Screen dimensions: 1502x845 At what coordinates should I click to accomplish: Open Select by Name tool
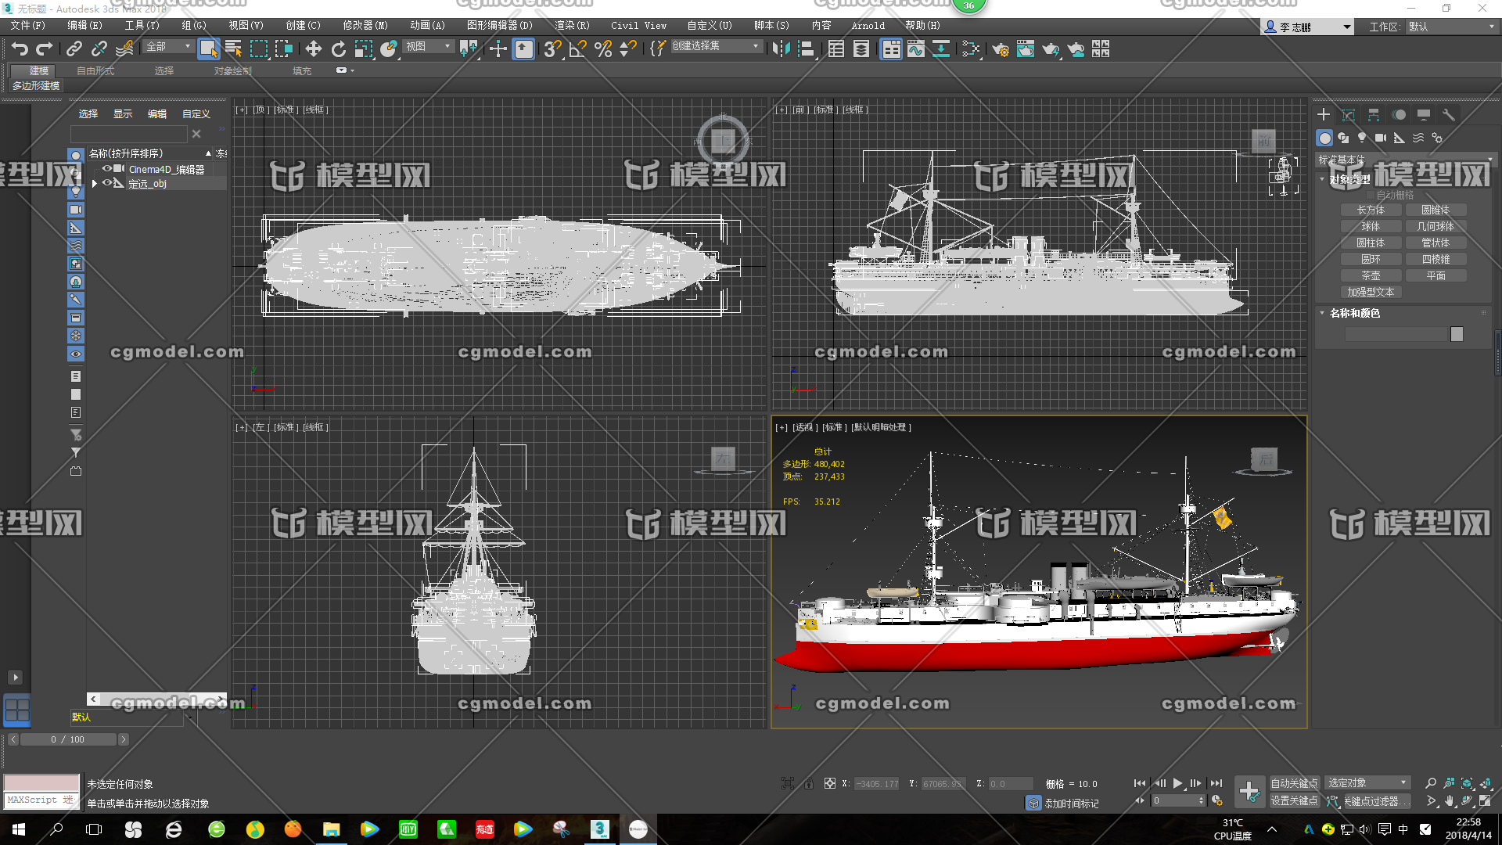click(233, 49)
